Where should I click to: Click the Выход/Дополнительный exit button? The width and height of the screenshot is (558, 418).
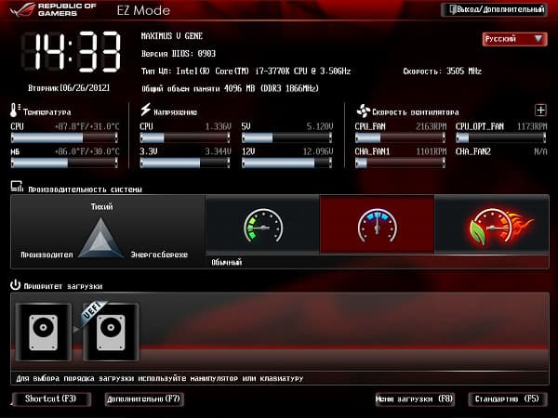tap(494, 9)
